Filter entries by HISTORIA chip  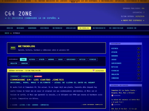click(x=32, y=59)
